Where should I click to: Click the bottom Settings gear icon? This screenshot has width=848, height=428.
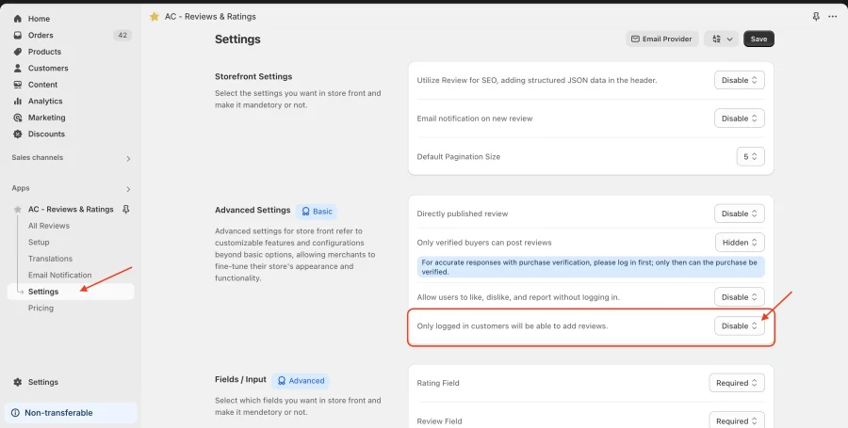17,382
